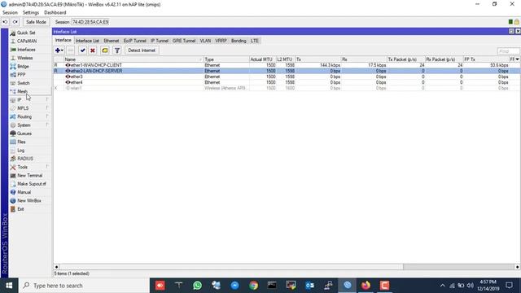This screenshot has width=521, height=293.
Task: Open Interfaces in sidebar
Action: [26, 50]
